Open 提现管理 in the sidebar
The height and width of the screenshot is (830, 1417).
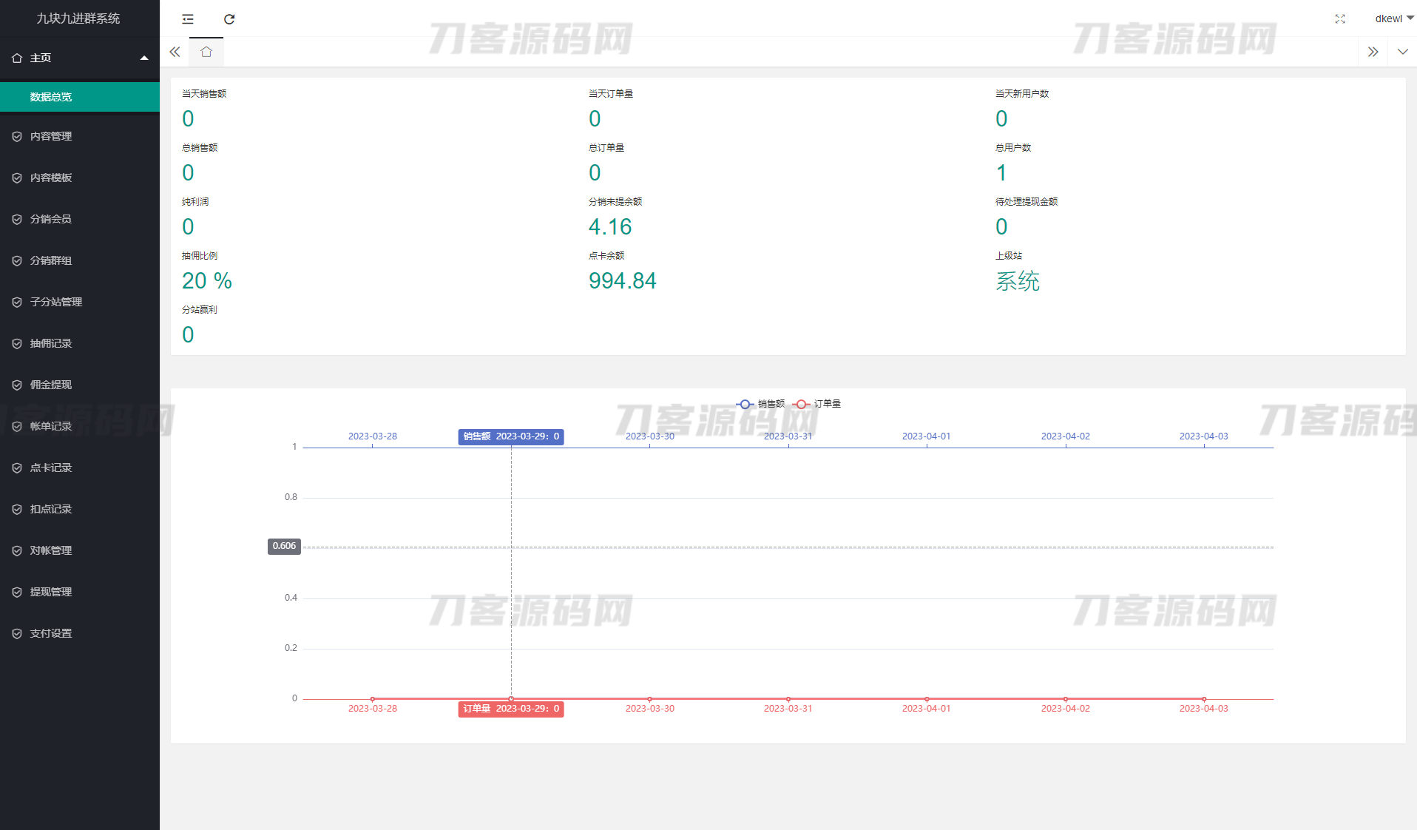51,592
